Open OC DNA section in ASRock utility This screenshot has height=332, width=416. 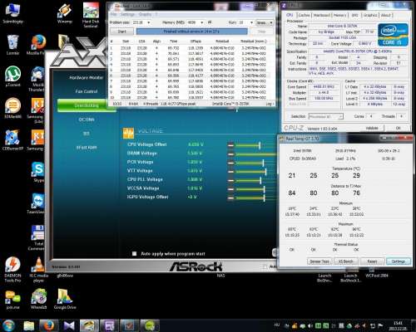87,120
